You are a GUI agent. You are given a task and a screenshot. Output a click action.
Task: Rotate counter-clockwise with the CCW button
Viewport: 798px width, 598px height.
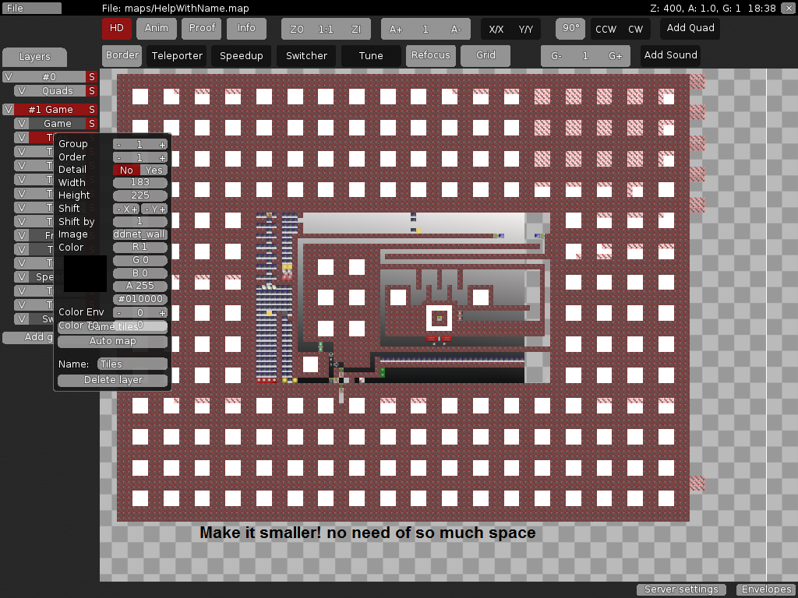coord(606,29)
